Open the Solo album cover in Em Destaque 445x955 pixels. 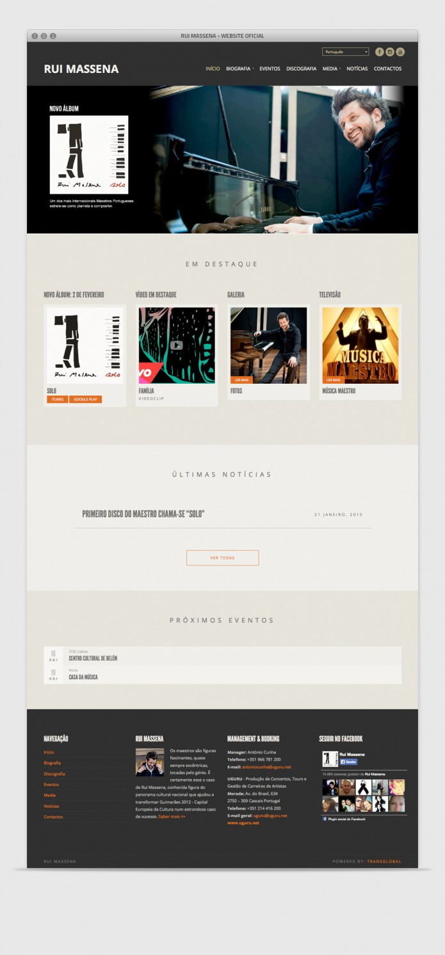pyautogui.click(x=85, y=345)
